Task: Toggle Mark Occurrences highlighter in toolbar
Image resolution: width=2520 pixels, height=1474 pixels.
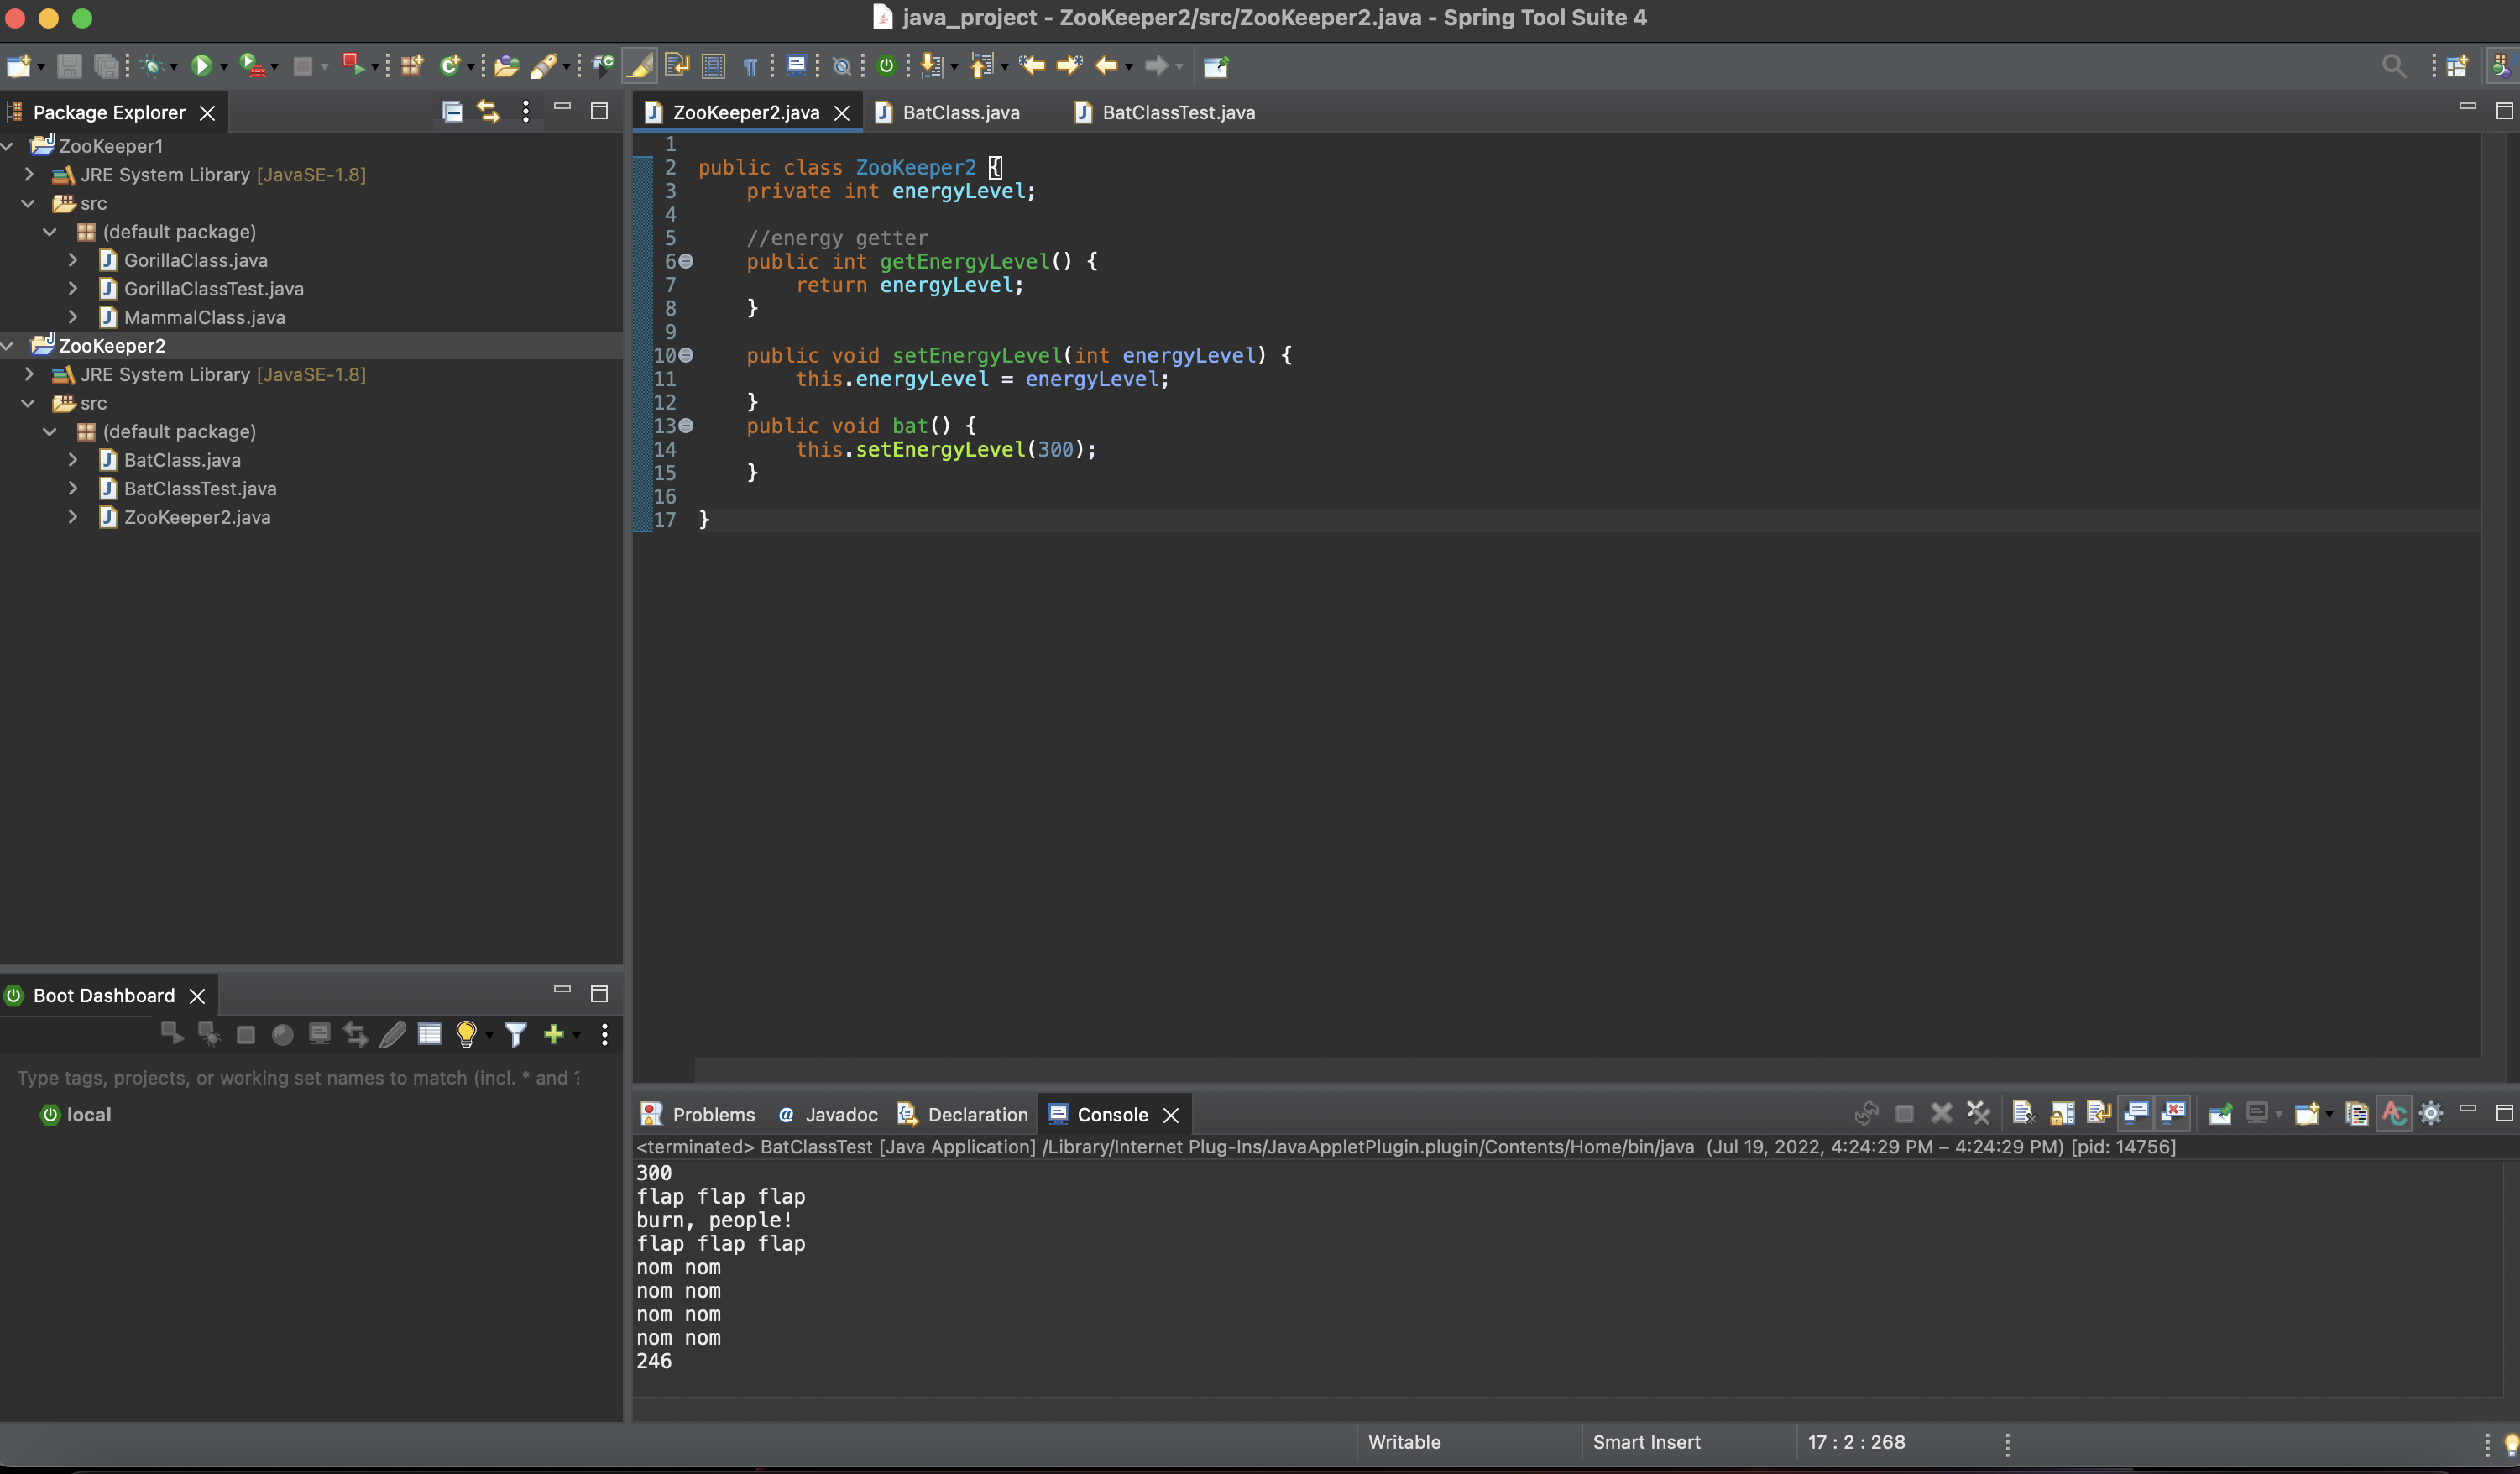Action: click(638, 66)
